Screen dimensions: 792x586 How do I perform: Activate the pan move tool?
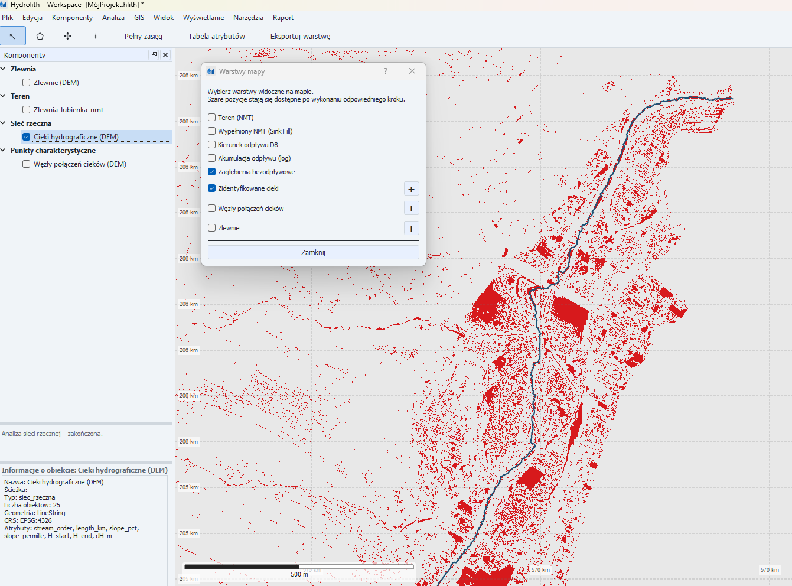[68, 36]
